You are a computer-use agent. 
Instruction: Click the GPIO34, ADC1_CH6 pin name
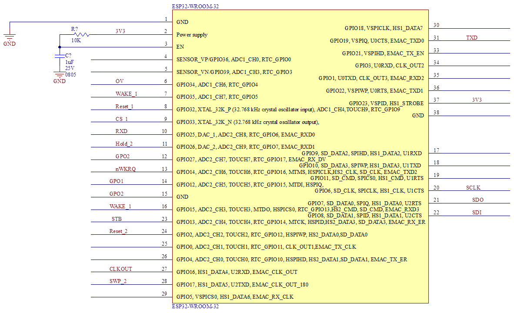(x=217, y=85)
